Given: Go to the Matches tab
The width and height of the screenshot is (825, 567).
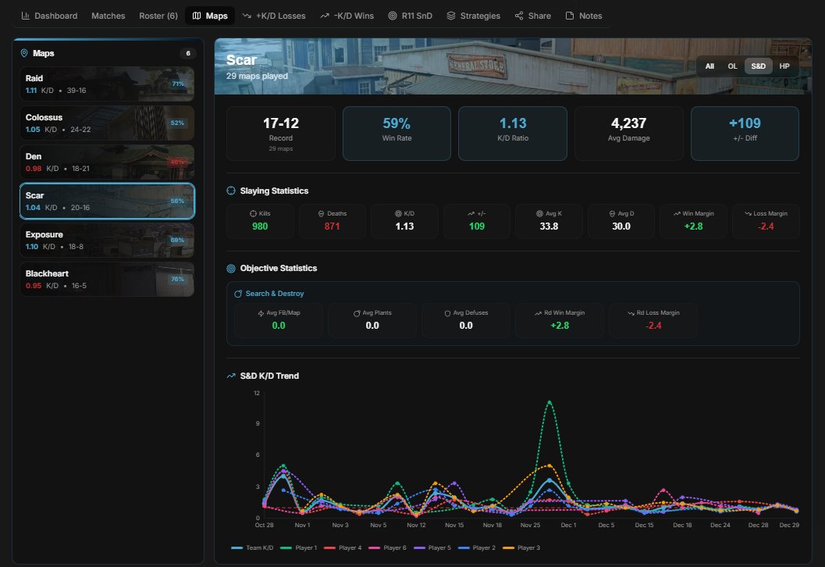Looking at the screenshot, I should click(x=108, y=15).
